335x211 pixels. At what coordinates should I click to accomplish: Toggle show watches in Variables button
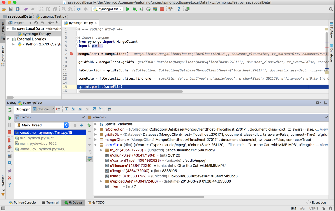[x=89, y=159]
